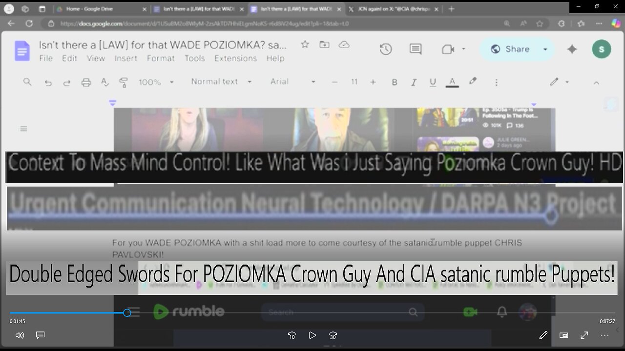Open the highlight color pen
Image resolution: width=625 pixels, height=351 pixels.
click(x=472, y=82)
